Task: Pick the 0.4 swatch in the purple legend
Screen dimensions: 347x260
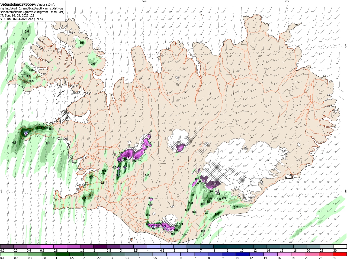Action: click(33, 247)
